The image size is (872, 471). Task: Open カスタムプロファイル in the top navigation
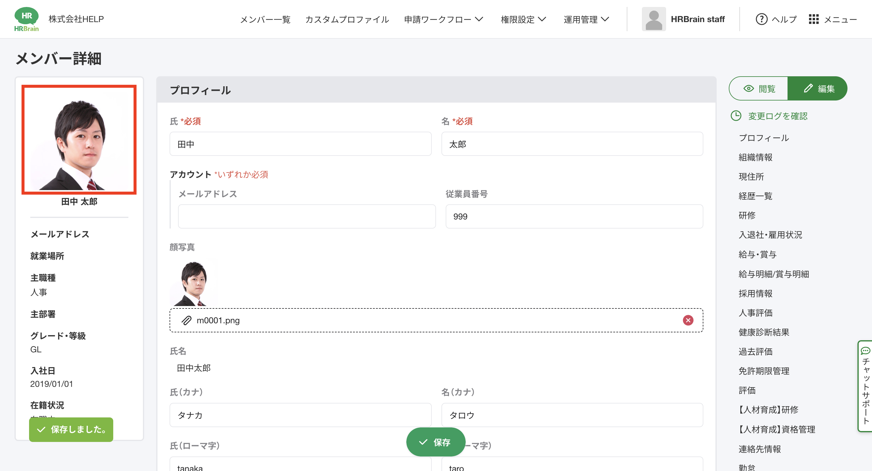347,19
